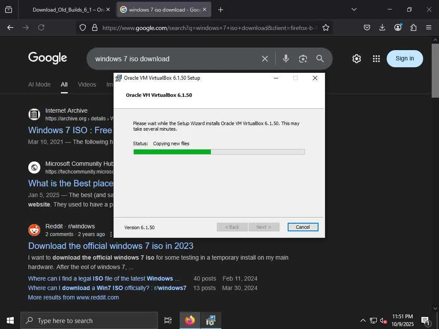Bookmark this page with the star
Image resolution: width=439 pixels, height=329 pixels.
coord(326,27)
